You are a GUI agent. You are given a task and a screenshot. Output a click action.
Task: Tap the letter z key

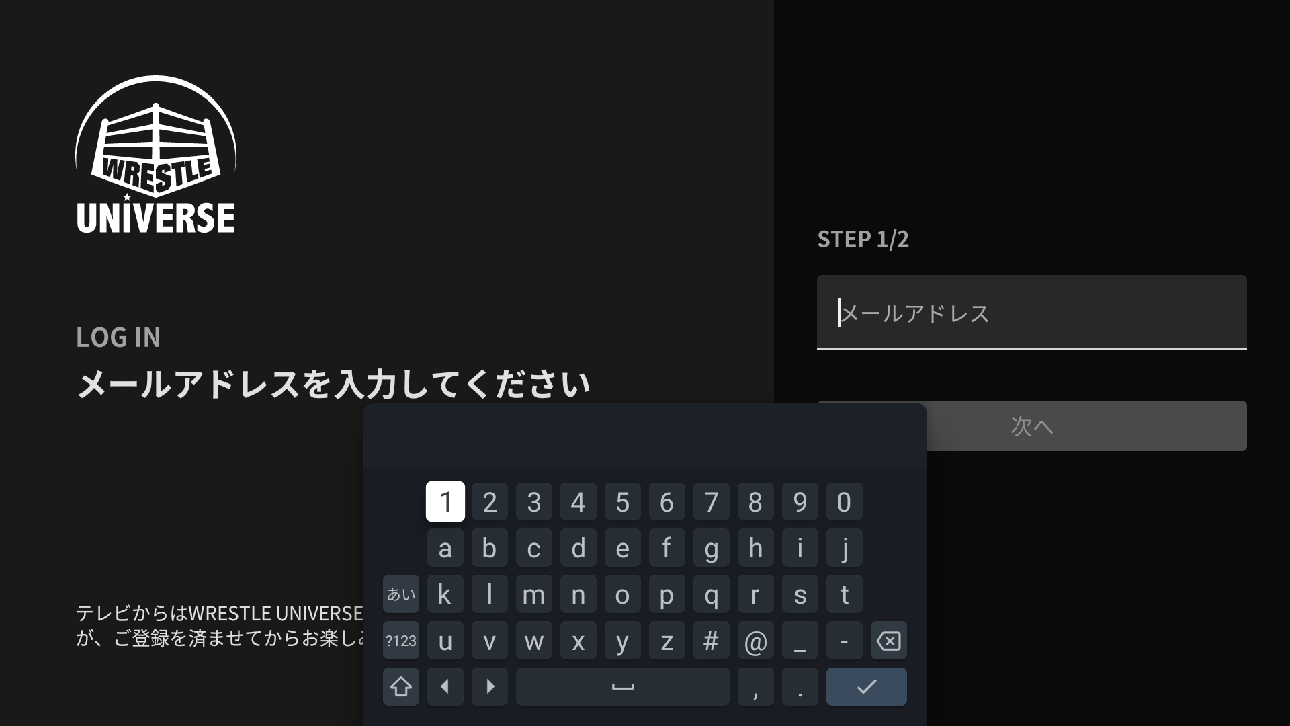pyautogui.click(x=666, y=641)
